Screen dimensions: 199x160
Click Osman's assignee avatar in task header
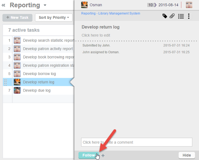pyautogui.click(x=84, y=5)
